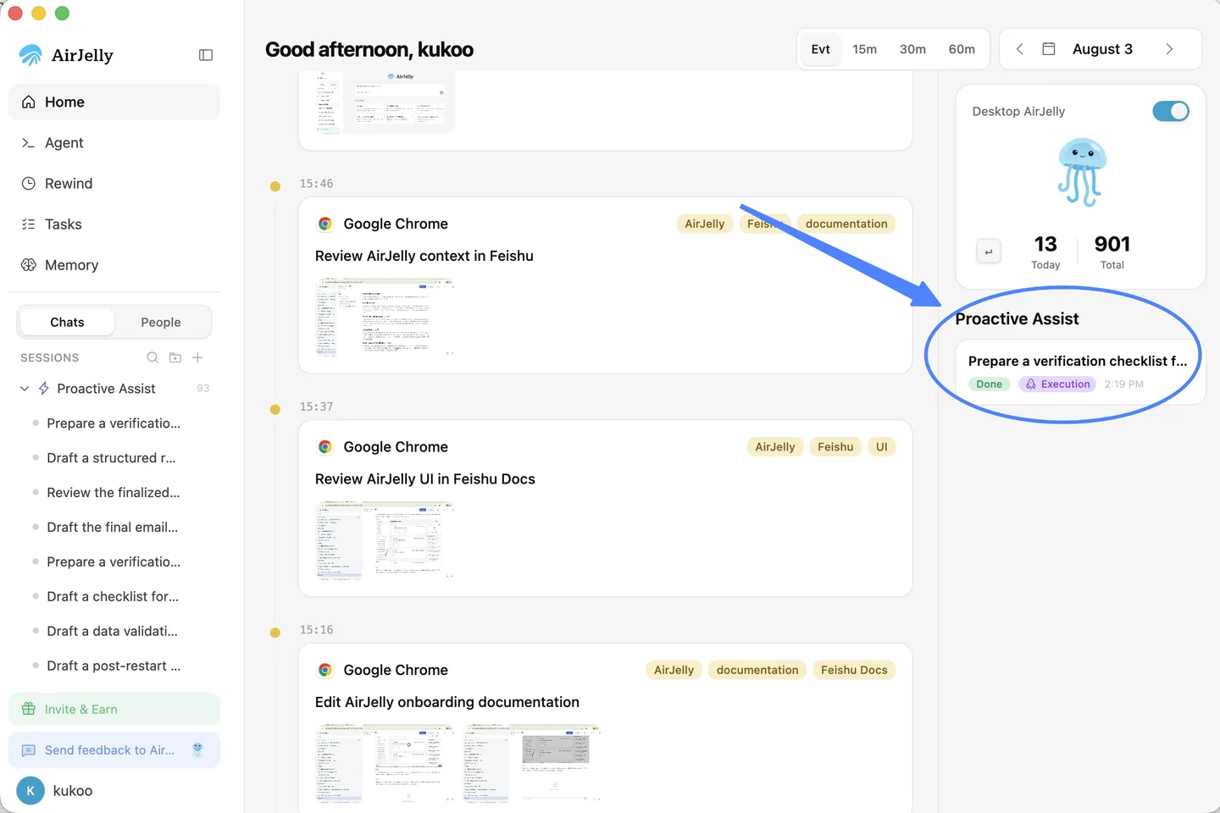The image size is (1220, 813).
Task: Click the Done status badge
Action: pyautogui.click(x=989, y=384)
